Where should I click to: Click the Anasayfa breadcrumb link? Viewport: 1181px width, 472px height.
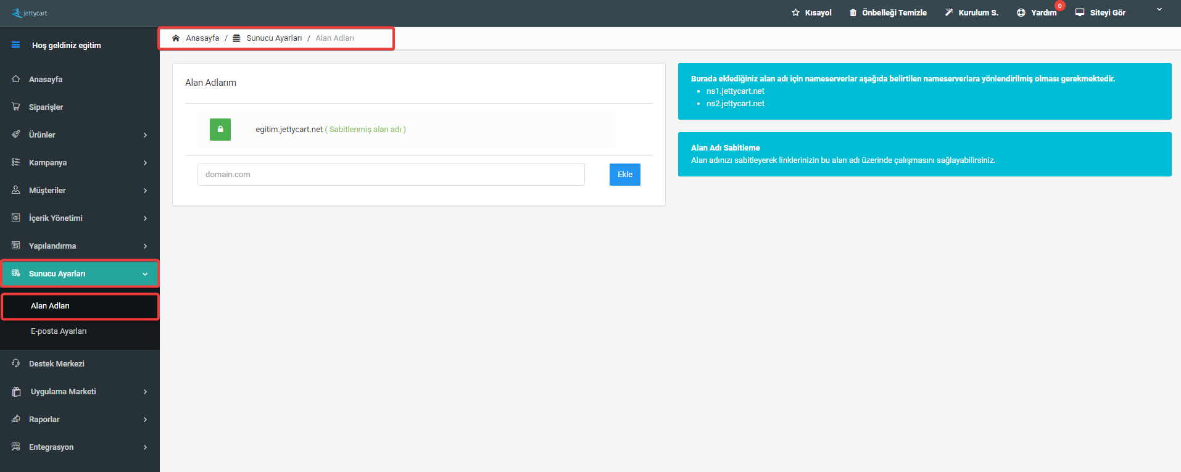(202, 38)
